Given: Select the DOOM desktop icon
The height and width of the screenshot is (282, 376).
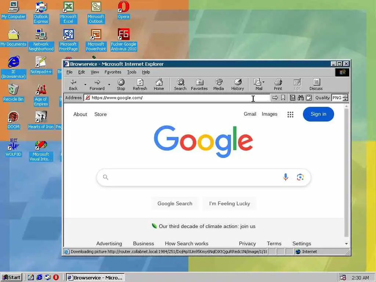Looking at the screenshot, I should tap(13, 120).
